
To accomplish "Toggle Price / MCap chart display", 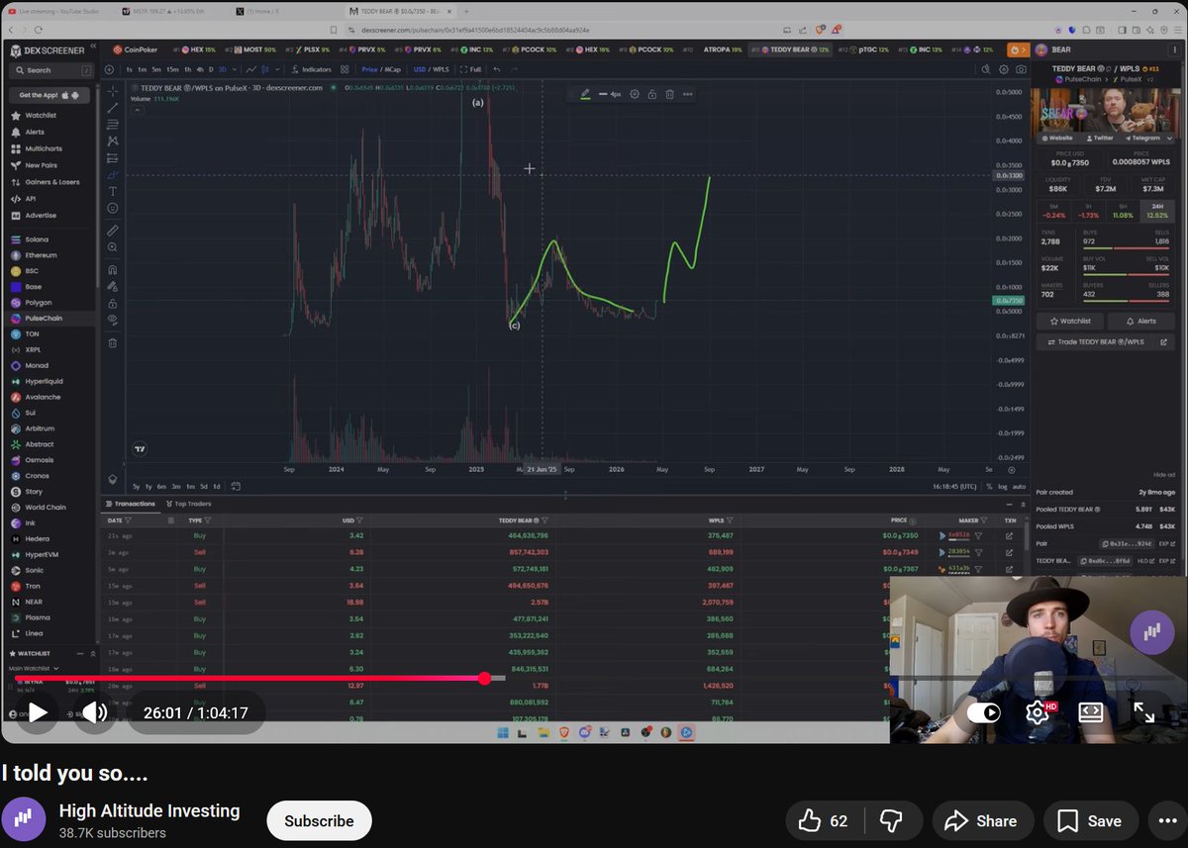I will [381, 70].
